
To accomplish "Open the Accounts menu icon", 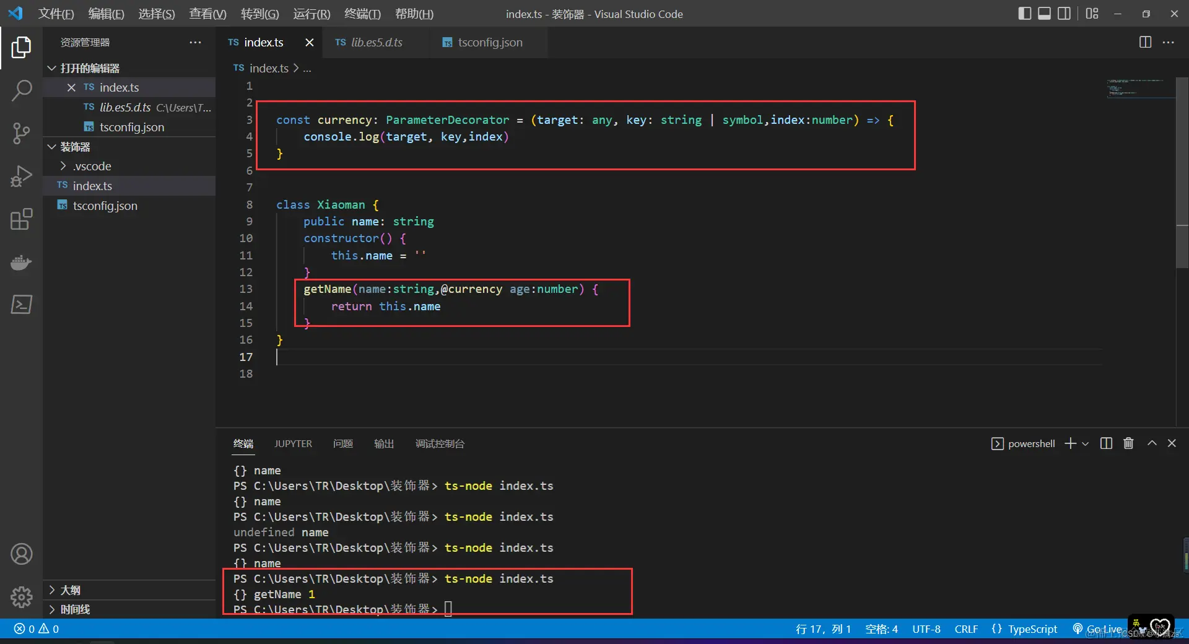I will click(x=21, y=554).
